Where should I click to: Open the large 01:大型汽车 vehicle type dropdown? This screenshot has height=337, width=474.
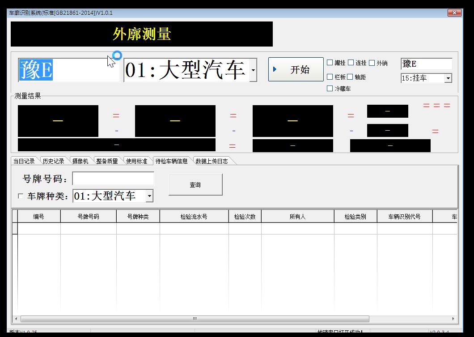click(253, 70)
